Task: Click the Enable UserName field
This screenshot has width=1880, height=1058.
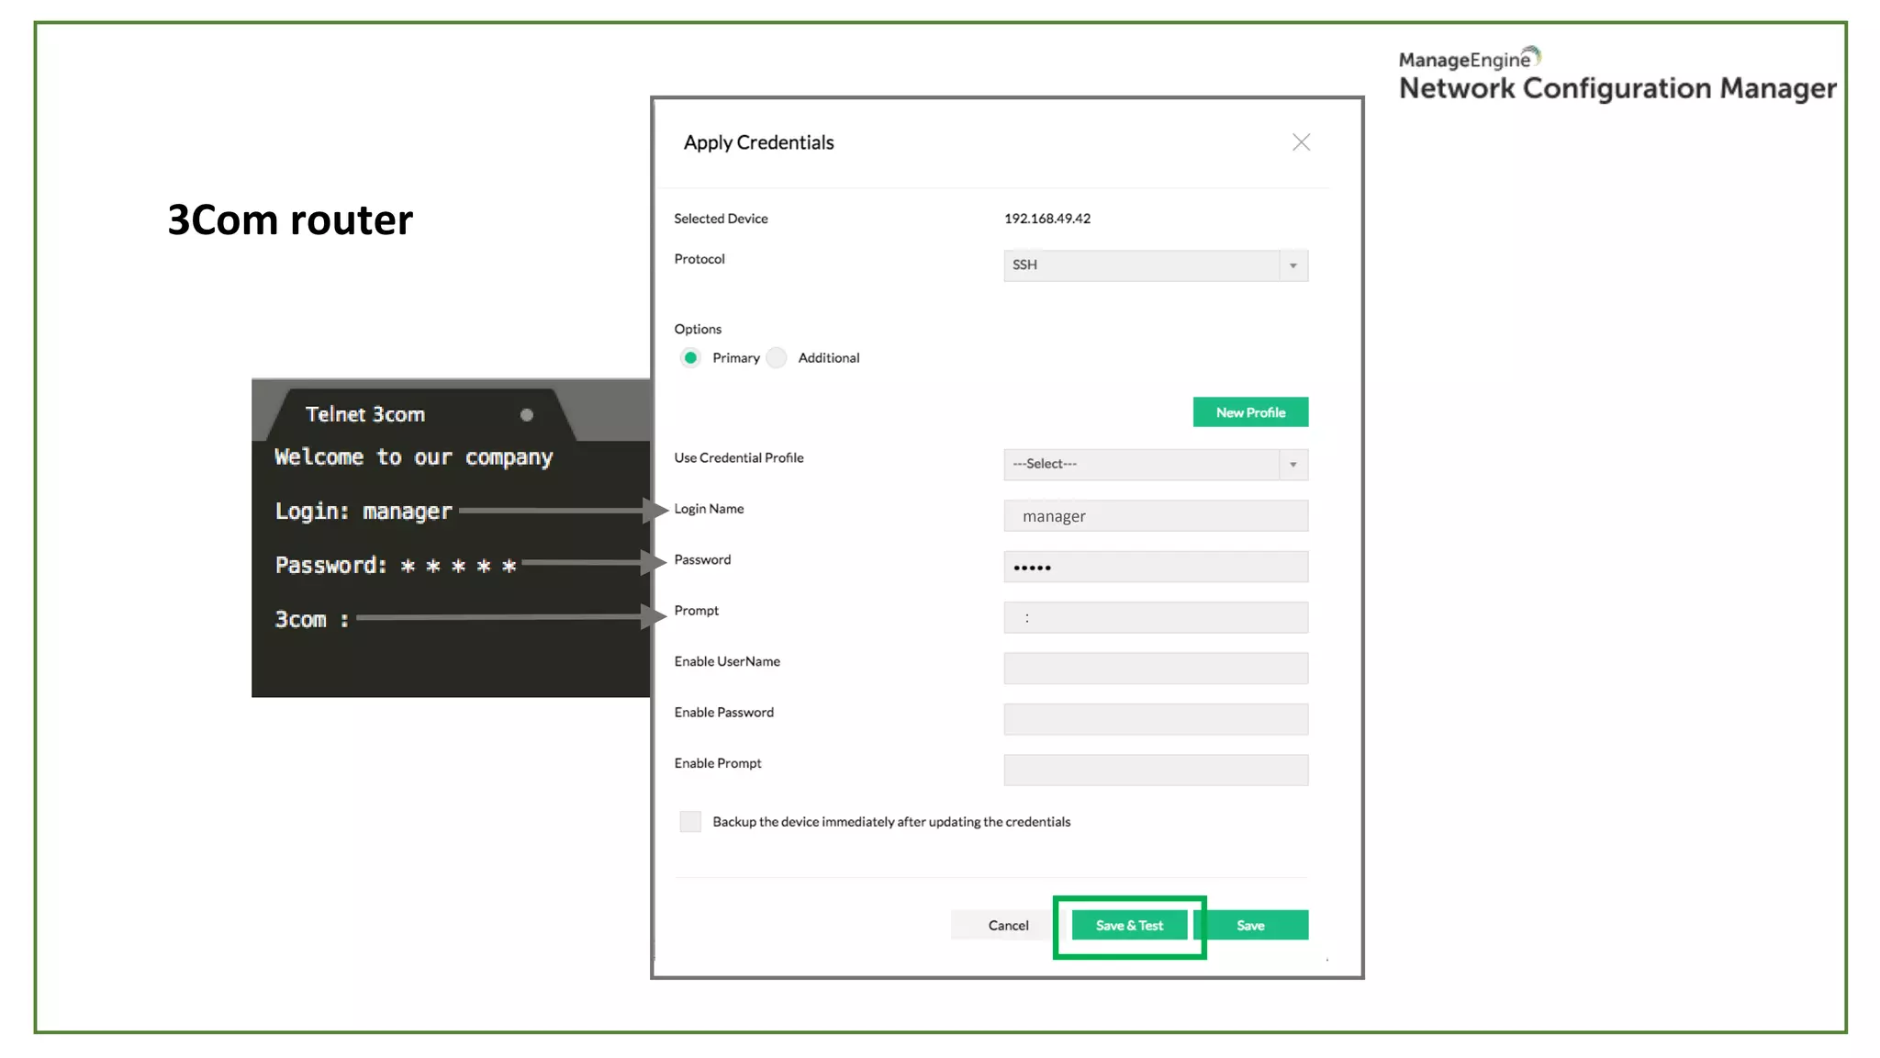Action: (x=1156, y=669)
